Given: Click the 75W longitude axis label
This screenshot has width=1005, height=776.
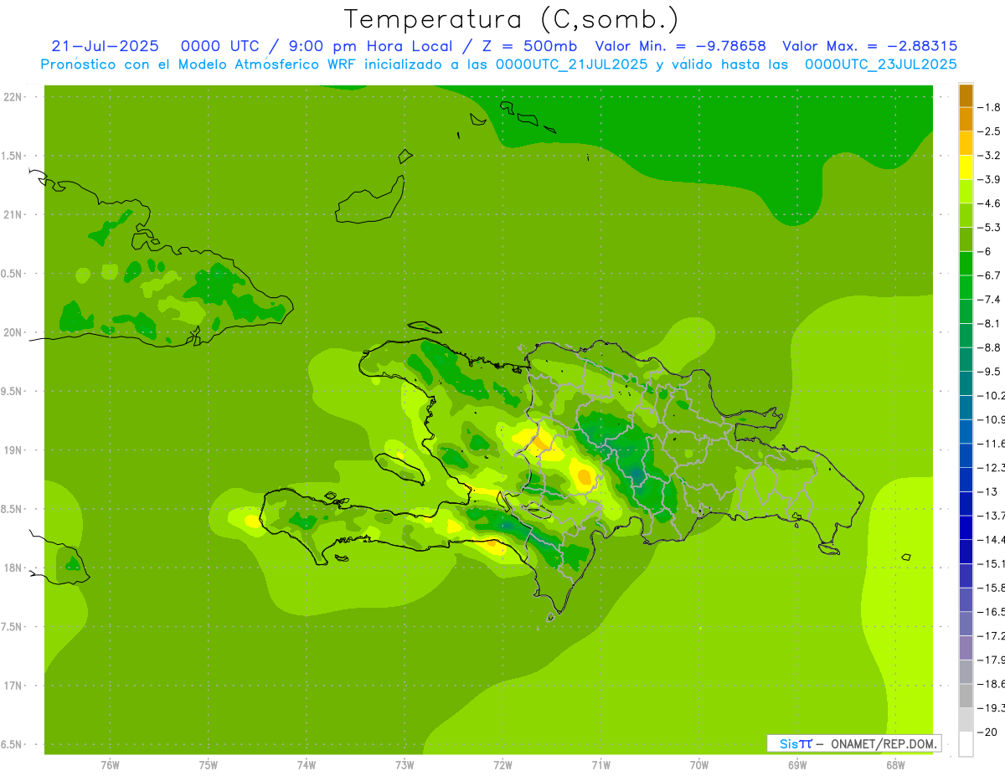Looking at the screenshot, I should click(209, 765).
